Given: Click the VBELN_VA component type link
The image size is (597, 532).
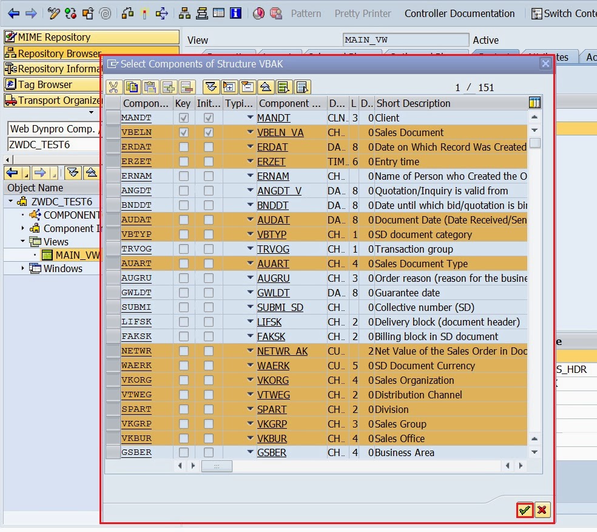Looking at the screenshot, I should click(x=280, y=132).
